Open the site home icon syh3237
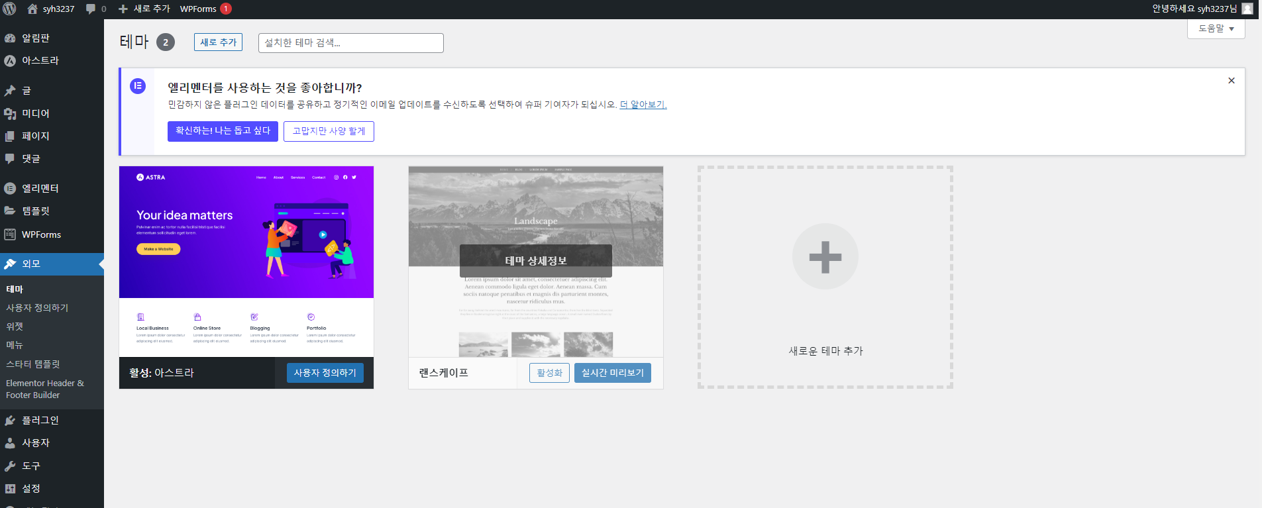1262x508 pixels. pyautogui.click(x=32, y=9)
